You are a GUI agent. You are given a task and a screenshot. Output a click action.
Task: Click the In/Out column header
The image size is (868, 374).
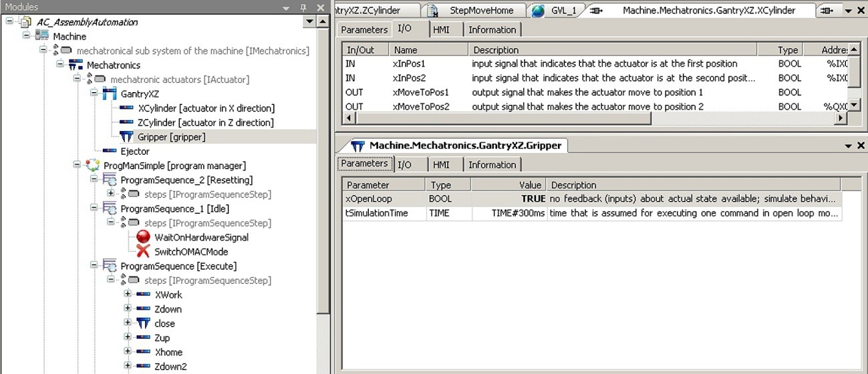pyautogui.click(x=366, y=49)
